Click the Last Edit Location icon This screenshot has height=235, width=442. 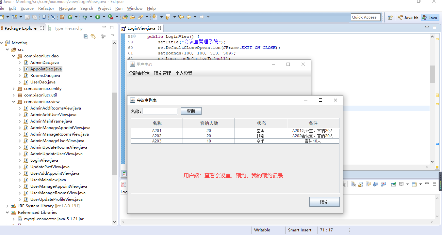(180, 17)
